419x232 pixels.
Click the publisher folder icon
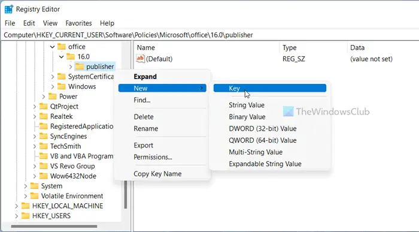[x=80, y=67]
